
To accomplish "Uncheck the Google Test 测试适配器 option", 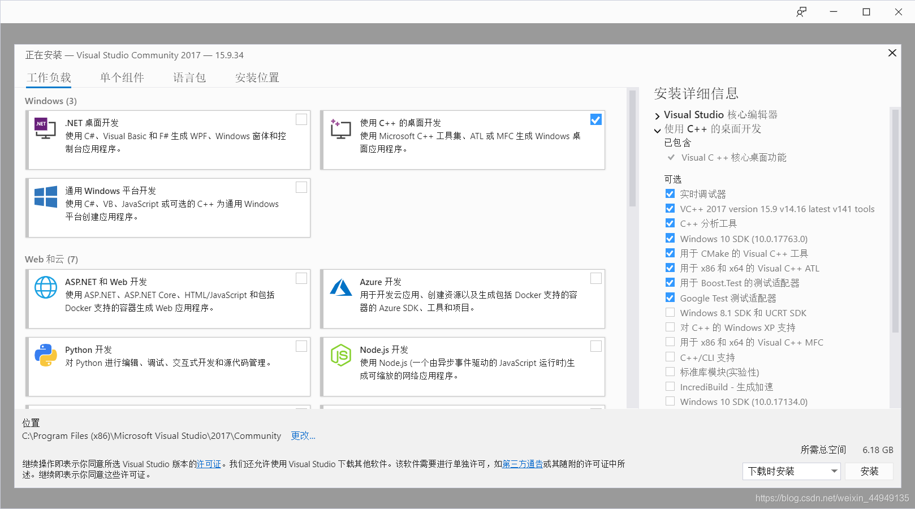I will [670, 297].
